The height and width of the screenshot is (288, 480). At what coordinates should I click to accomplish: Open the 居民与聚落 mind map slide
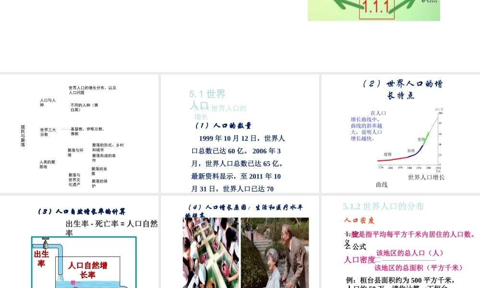pos(79,134)
